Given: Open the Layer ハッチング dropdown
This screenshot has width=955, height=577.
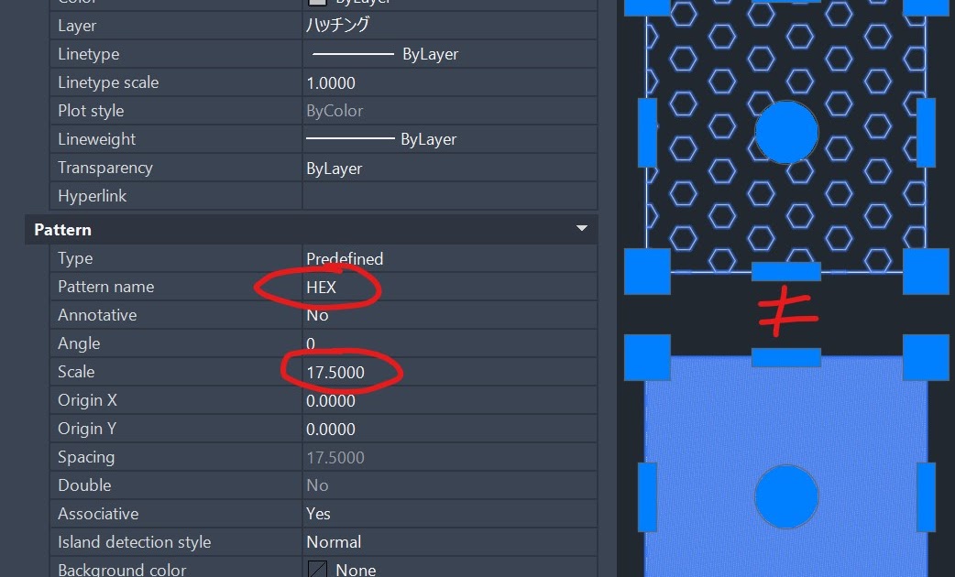Looking at the screenshot, I should click(449, 26).
